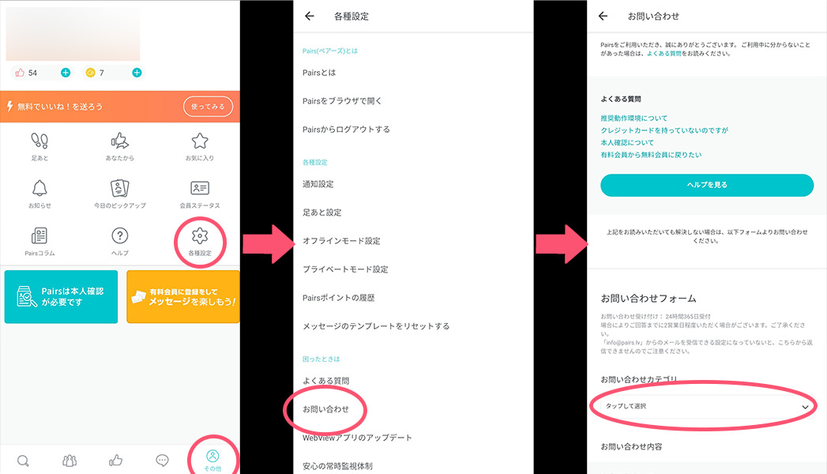Click the お問い合わせフォーム heading
Image resolution: width=827 pixels, height=474 pixels.
click(648, 299)
